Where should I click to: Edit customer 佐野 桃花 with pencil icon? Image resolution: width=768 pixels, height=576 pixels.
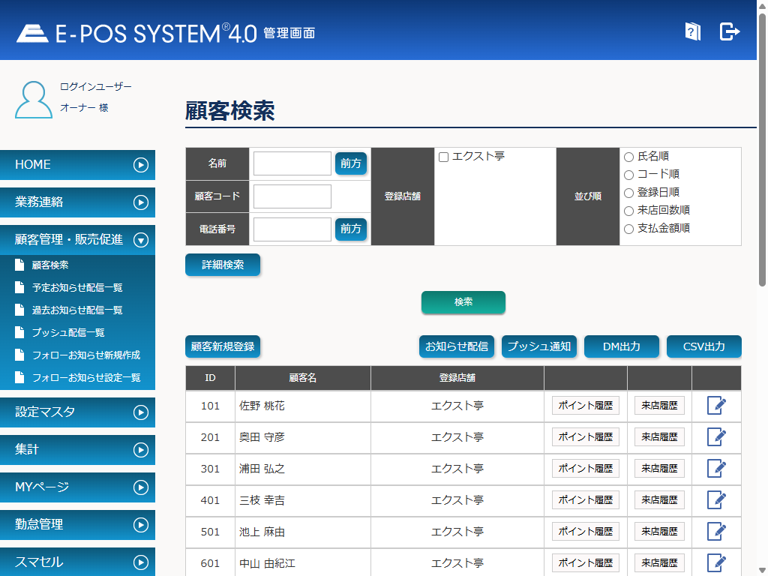coord(716,406)
